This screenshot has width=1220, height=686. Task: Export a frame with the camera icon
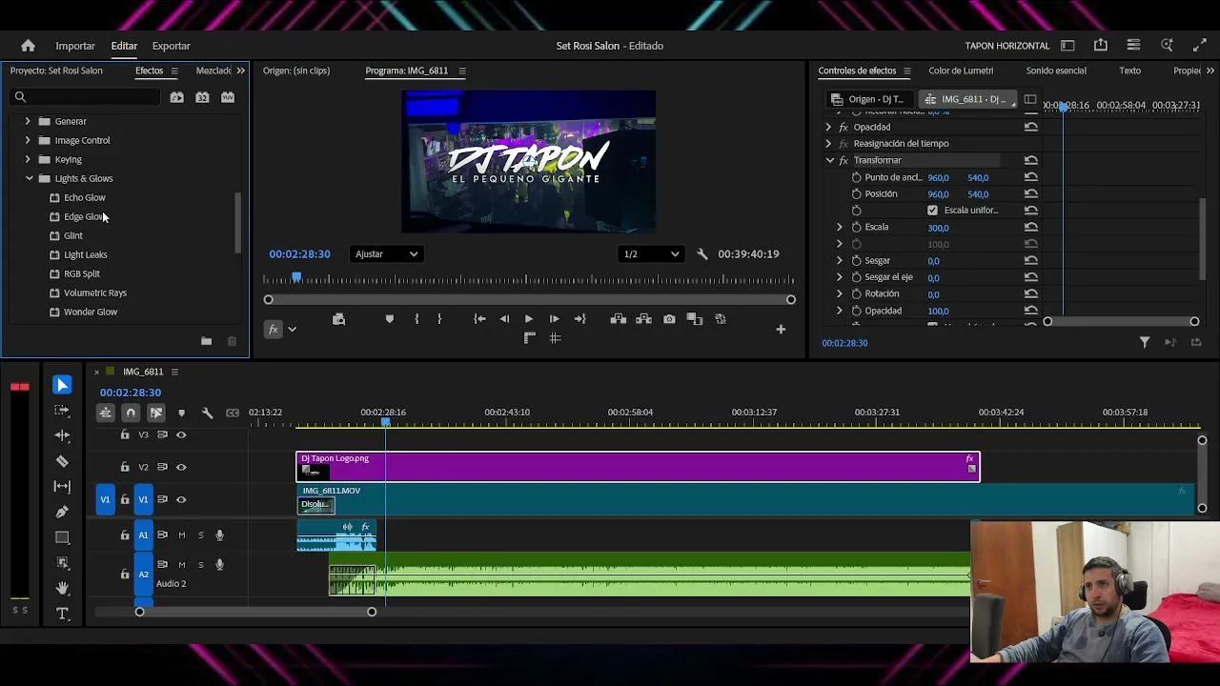pyautogui.click(x=669, y=319)
